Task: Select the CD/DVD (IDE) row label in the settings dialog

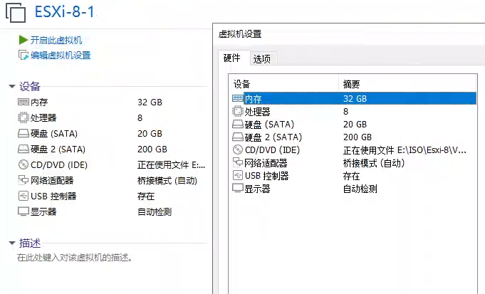Action: coord(273,150)
